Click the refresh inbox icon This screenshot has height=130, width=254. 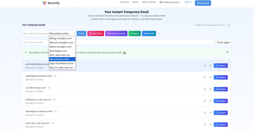pyautogui.click(x=228, y=25)
